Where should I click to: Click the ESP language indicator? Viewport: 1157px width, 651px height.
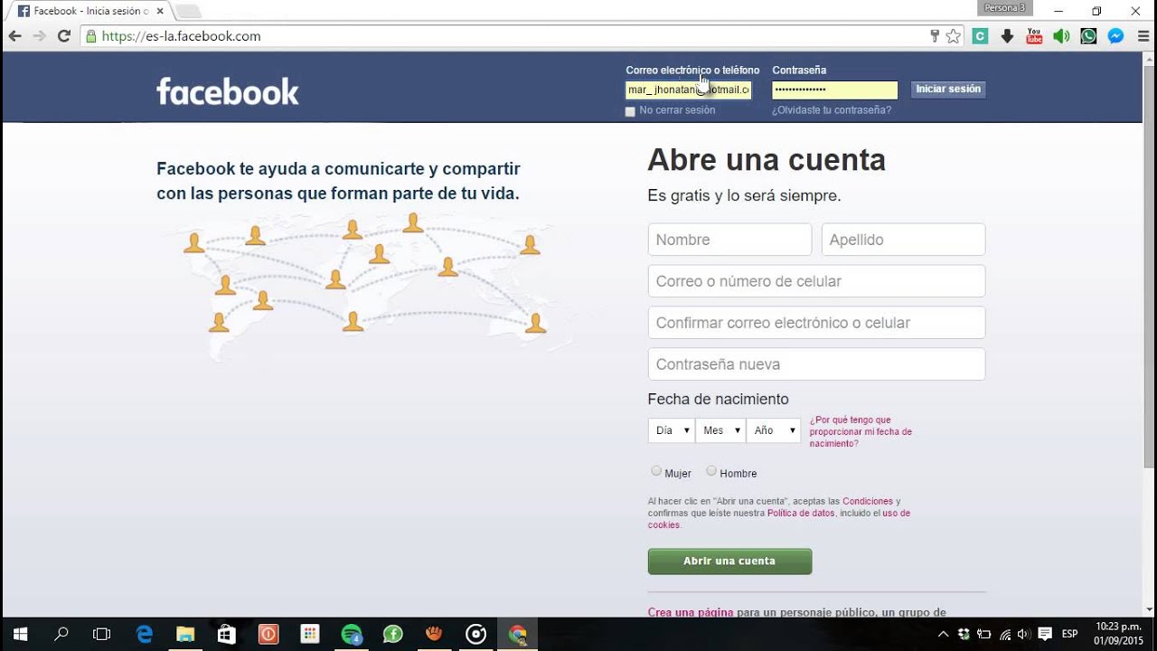pos(1069,634)
